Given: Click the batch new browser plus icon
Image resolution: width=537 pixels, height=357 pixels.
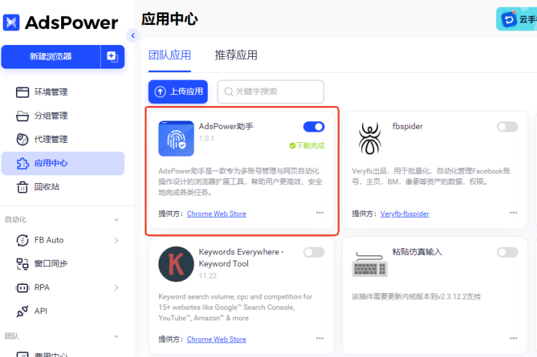Looking at the screenshot, I should pos(113,57).
